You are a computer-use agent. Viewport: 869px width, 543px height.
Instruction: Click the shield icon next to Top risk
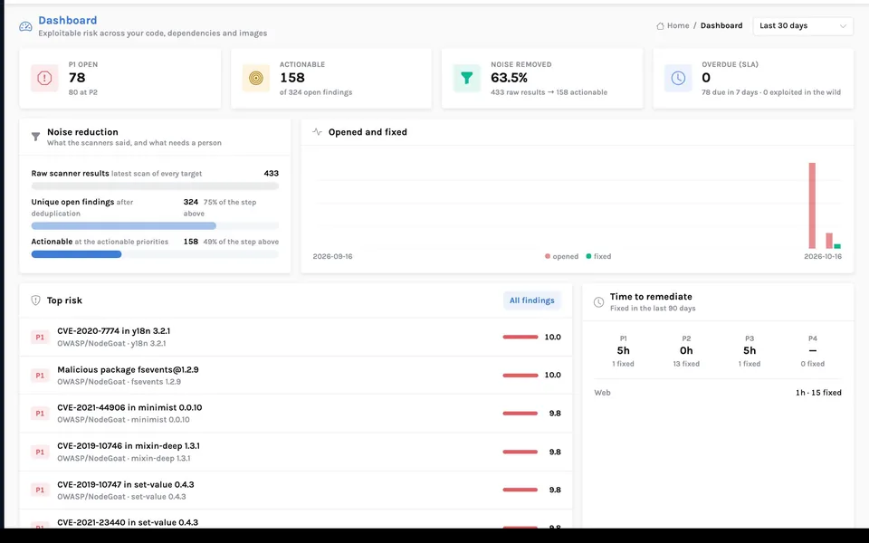(35, 300)
